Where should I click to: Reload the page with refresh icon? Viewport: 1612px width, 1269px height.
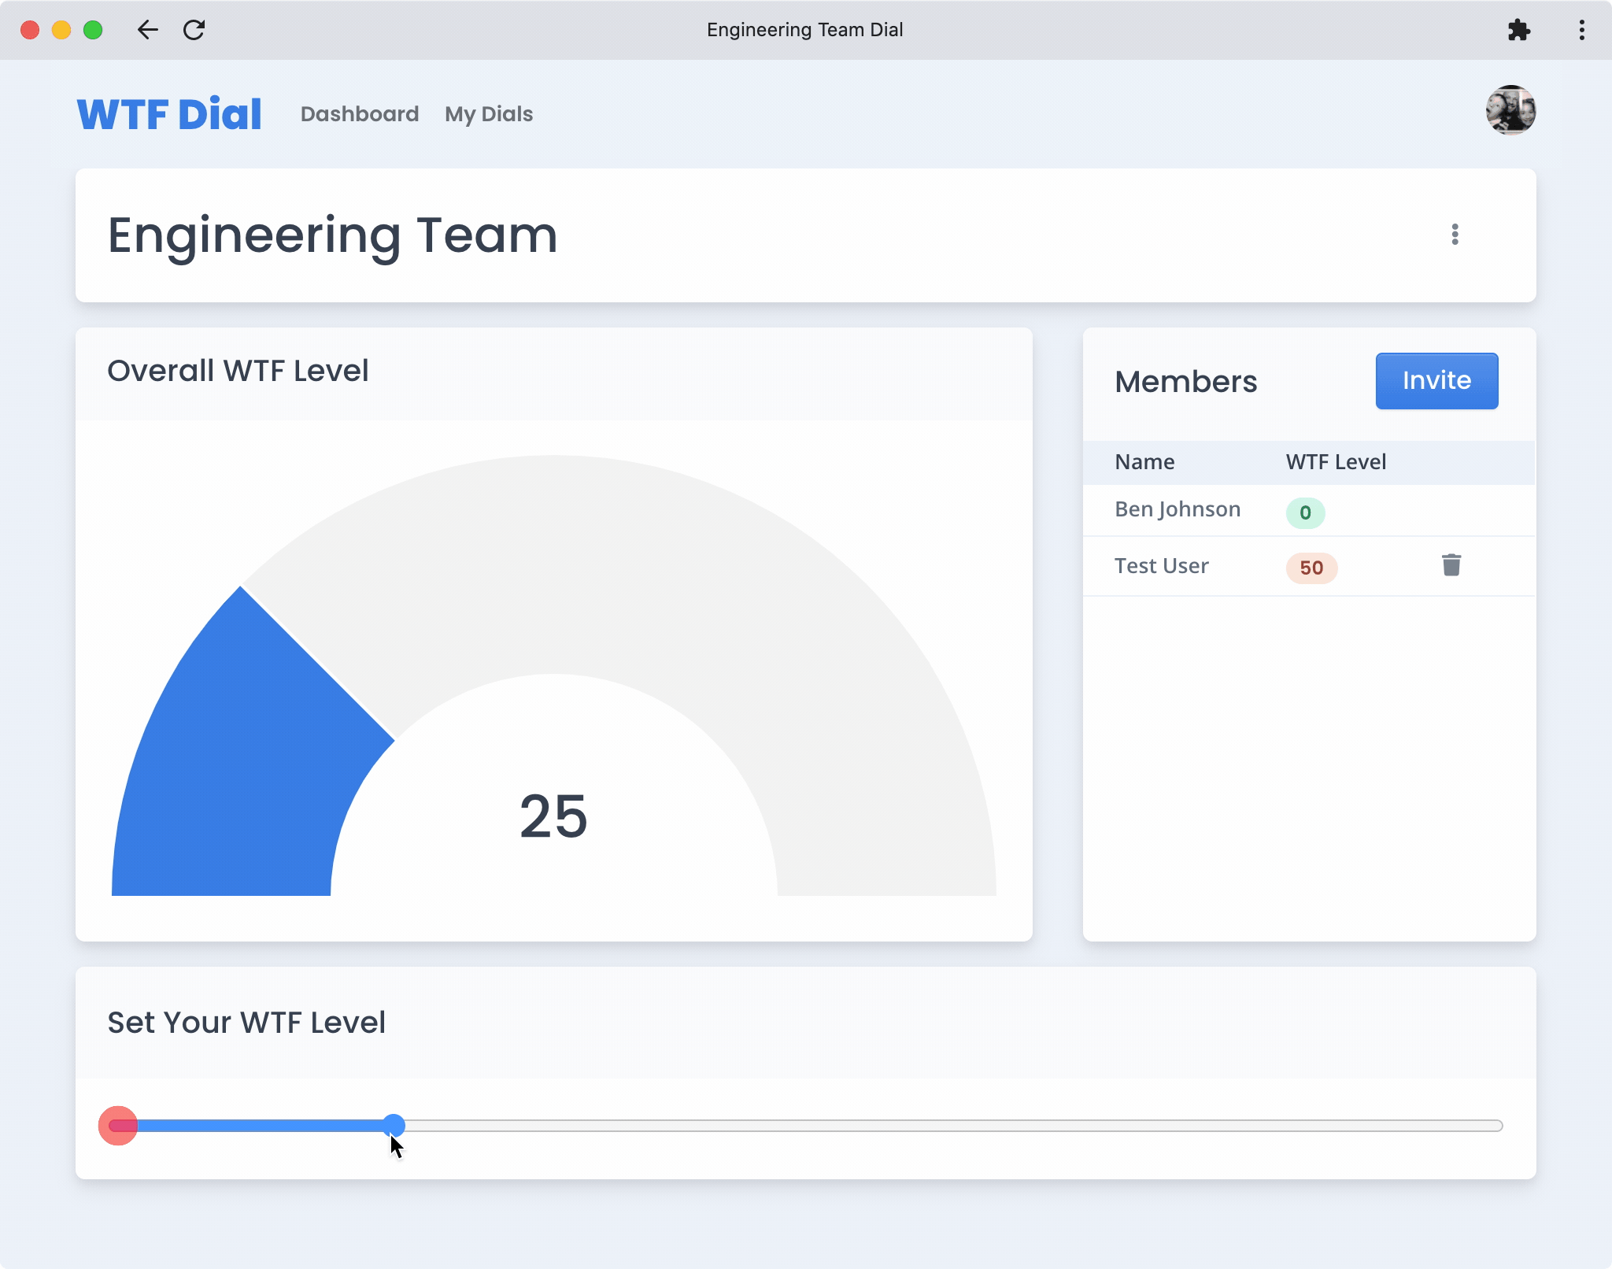tap(194, 30)
